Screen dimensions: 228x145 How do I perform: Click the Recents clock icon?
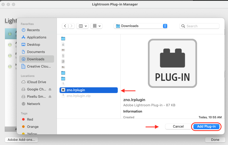click(x=23, y=30)
